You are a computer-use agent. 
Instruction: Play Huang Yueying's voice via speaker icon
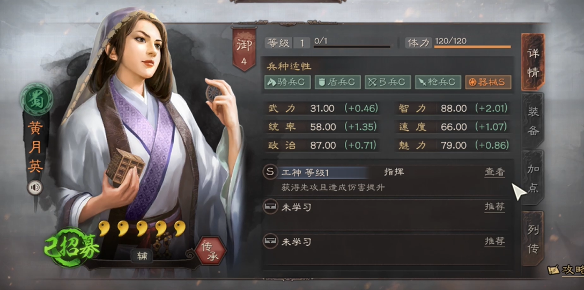35,187
